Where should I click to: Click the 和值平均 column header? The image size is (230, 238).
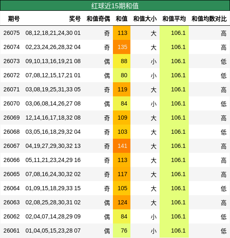click(174, 19)
